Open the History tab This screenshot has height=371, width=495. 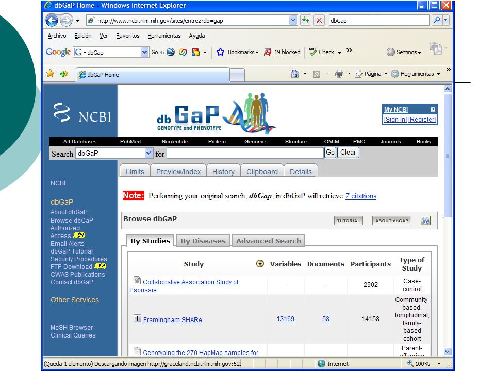point(223,171)
